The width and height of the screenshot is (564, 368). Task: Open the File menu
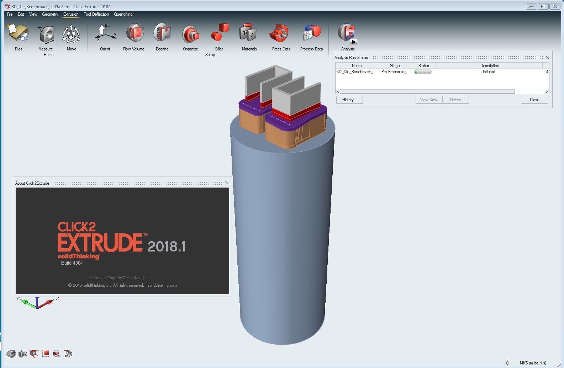coord(10,14)
